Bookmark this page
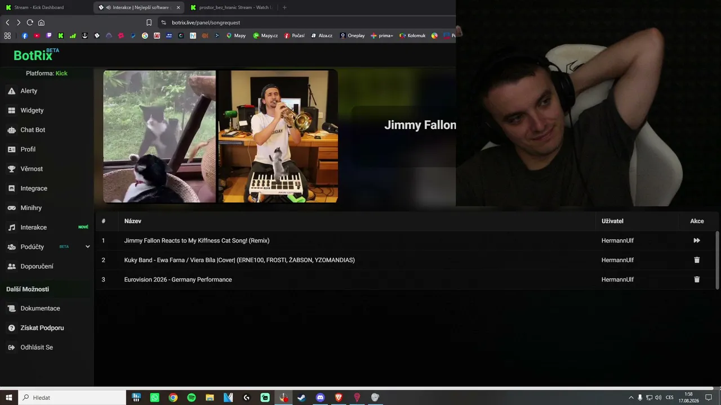 (149, 22)
